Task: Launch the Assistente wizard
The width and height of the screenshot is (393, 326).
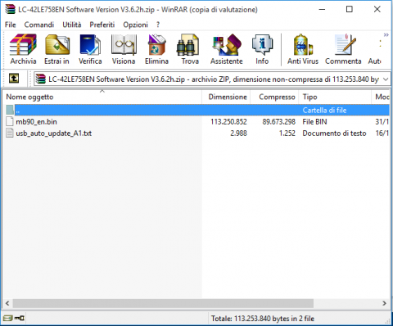Action: point(227,49)
